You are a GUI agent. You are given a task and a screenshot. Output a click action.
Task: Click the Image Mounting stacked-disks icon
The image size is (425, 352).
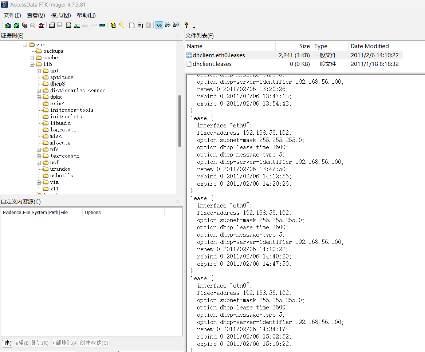[24, 25]
